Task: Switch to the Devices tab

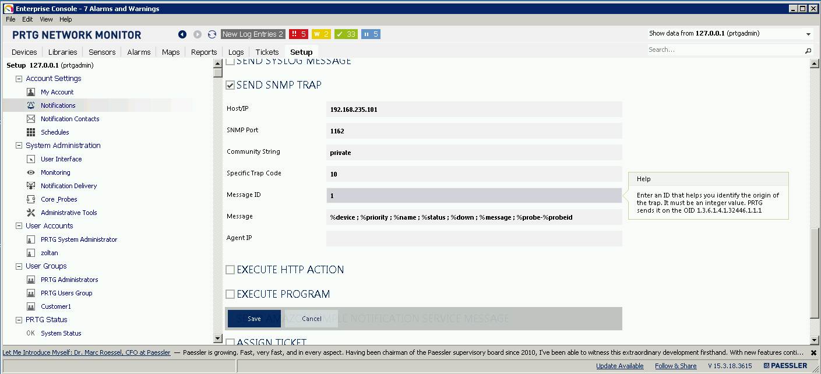Action: (x=24, y=52)
